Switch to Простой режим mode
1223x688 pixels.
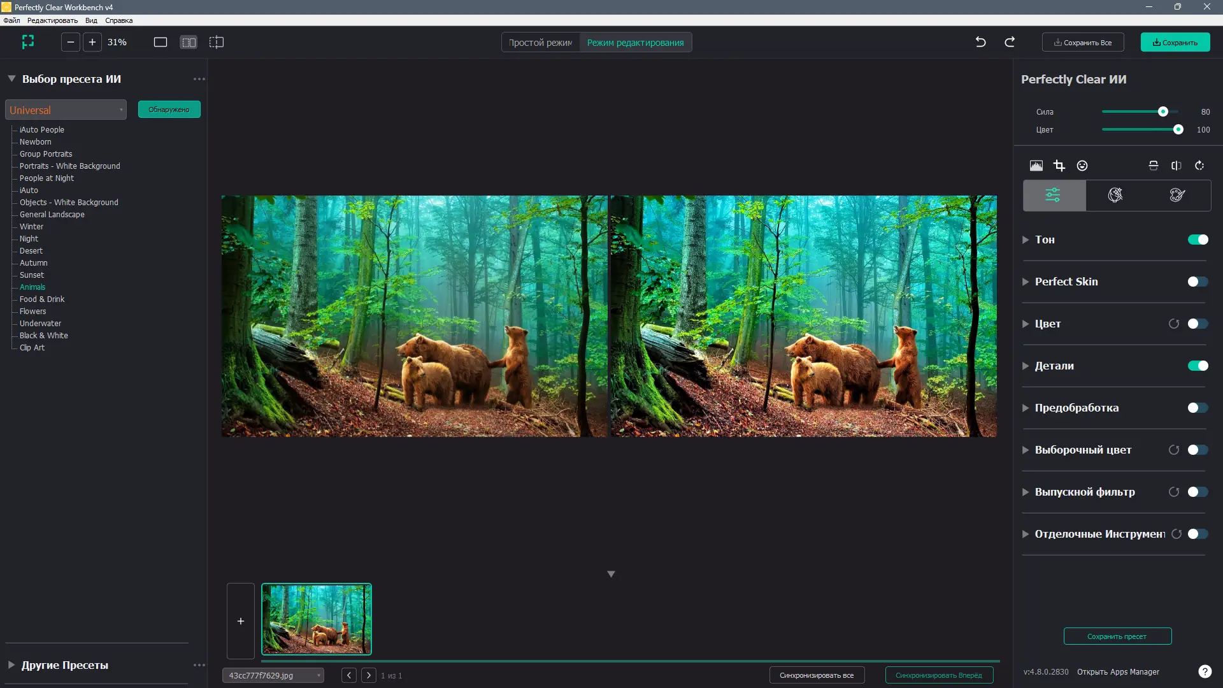pos(540,42)
